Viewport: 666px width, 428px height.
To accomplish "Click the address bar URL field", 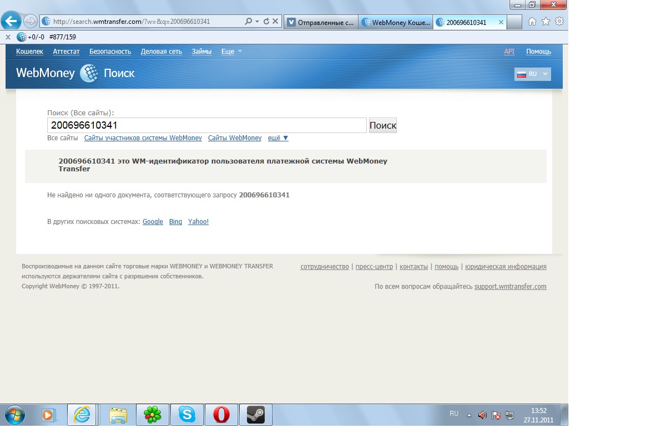I will (x=144, y=22).
